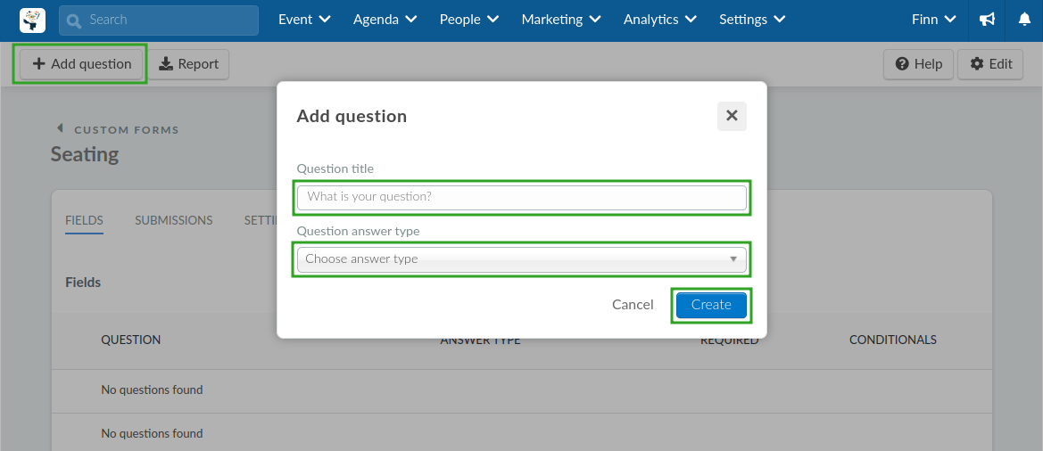The height and width of the screenshot is (451, 1043).
Task: Click the Edit button
Action: pos(990,64)
